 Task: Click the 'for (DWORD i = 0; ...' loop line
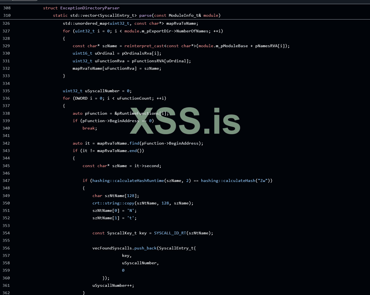pos(114,98)
